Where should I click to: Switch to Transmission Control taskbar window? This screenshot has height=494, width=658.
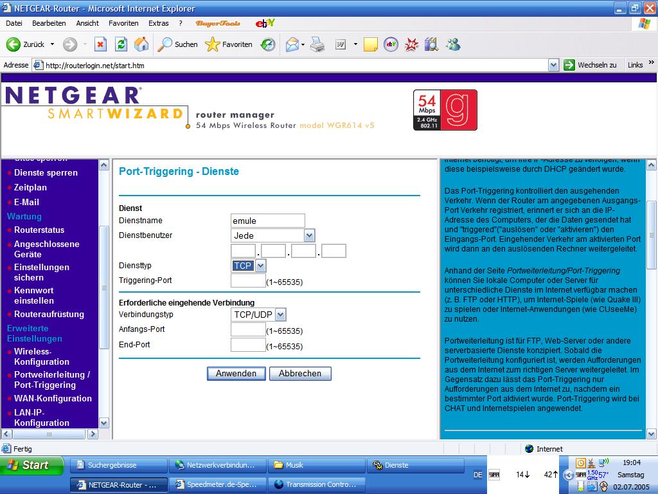click(317, 484)
